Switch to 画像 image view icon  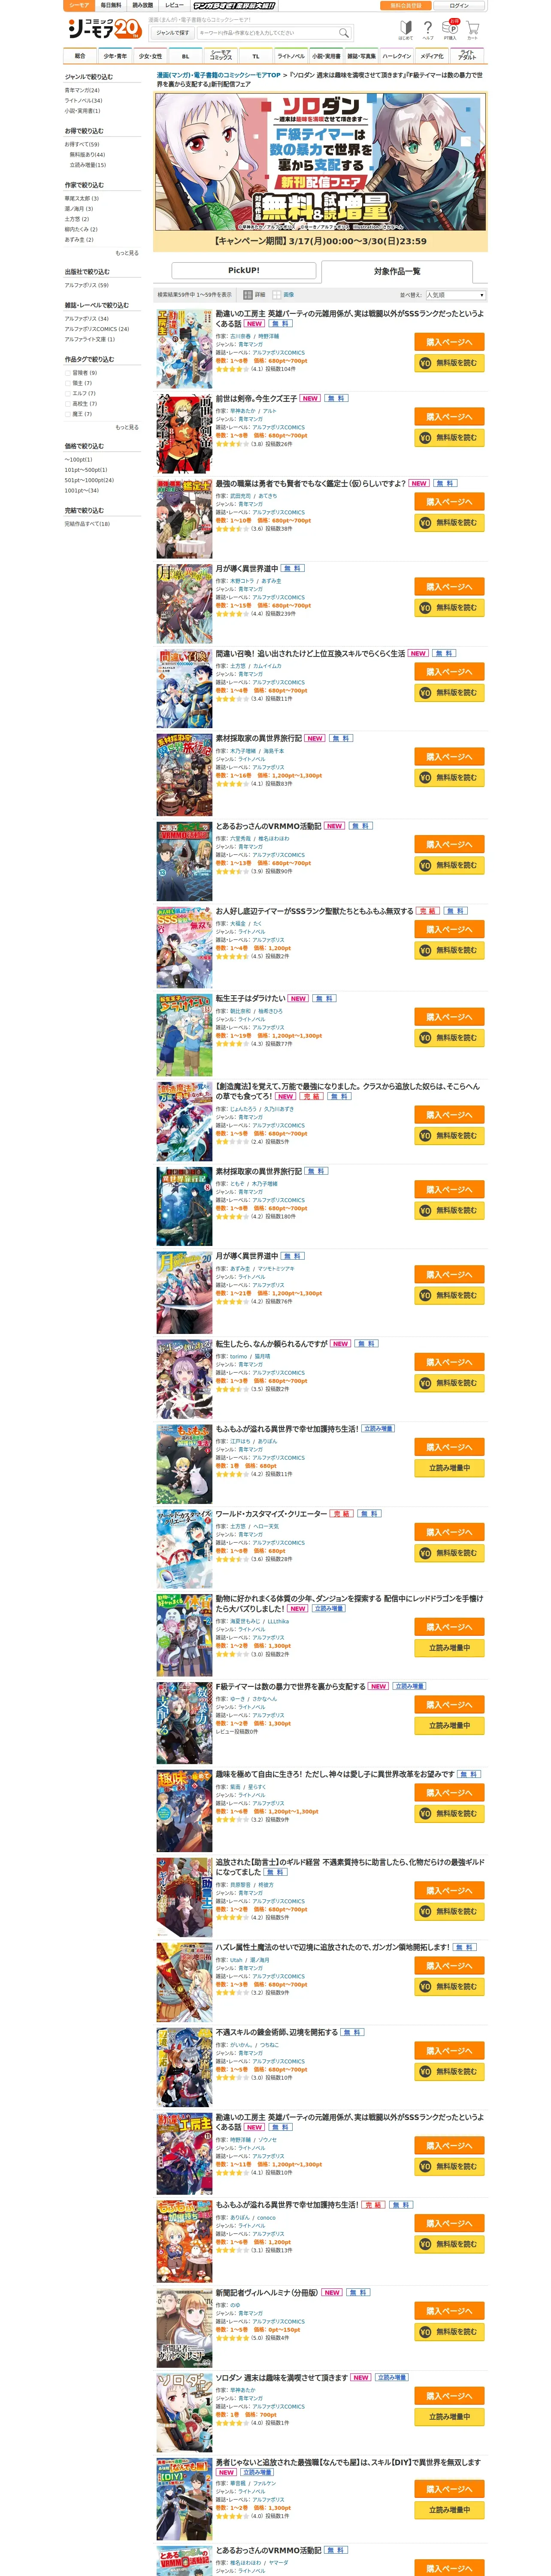coord(277,295)
